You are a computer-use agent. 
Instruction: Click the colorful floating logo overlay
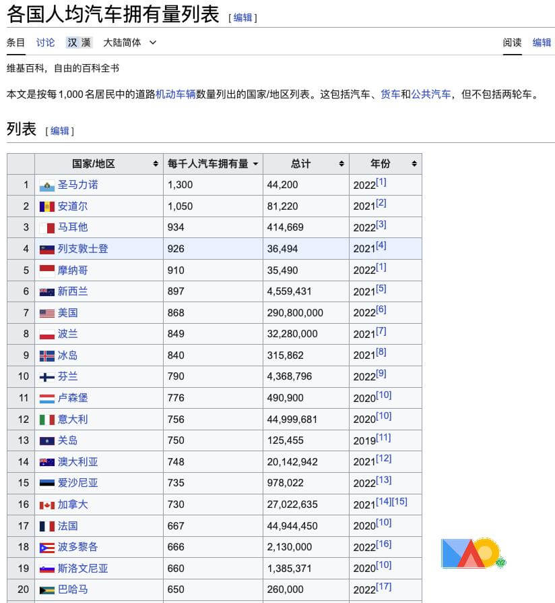[471, 553]
